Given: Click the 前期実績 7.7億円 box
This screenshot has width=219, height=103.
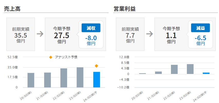Looking at the screenshot, I should point(130,34).
